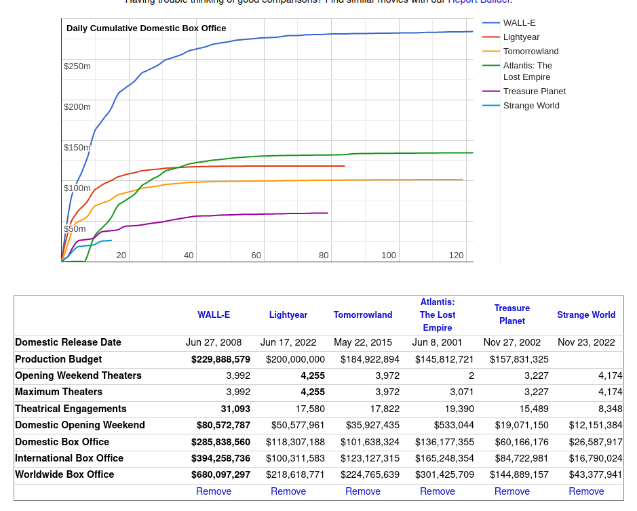Click theatrical engagements value 19,390
The image size is (637, 511).
[459, 409]
